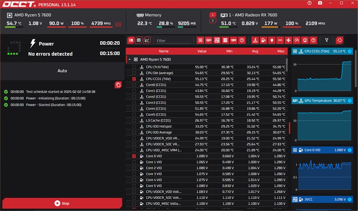Click the graphs panel vertical scrollbar

click(356, 68)
